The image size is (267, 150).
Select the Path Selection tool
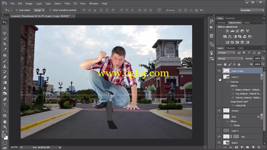[5, 110]
